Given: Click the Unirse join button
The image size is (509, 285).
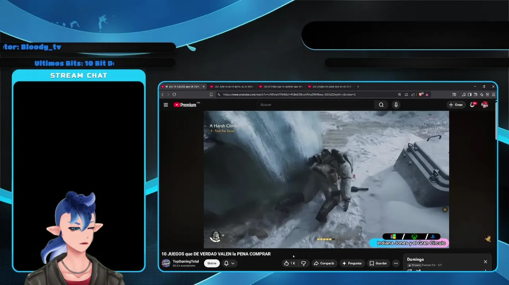Looking at the screenshot, I should [212, 263].
